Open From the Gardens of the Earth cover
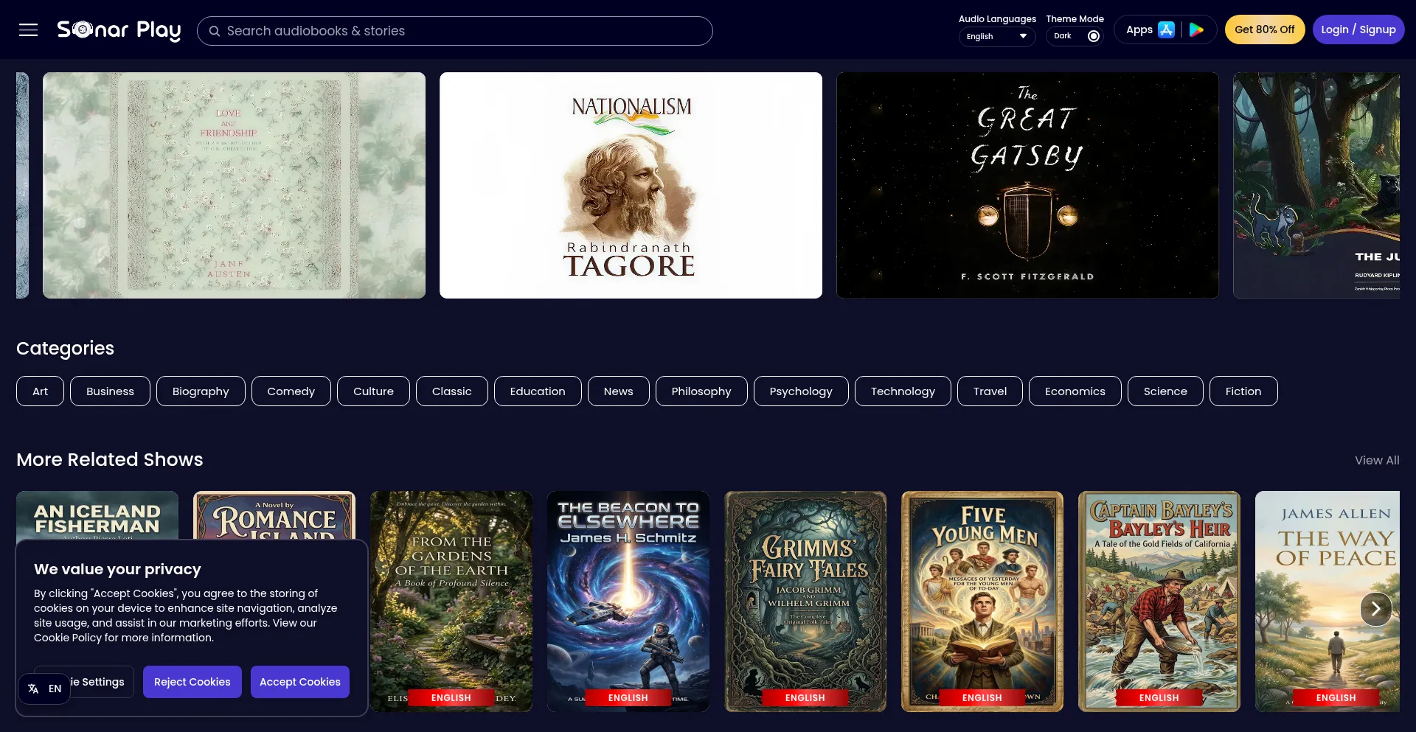 (451, 602)
